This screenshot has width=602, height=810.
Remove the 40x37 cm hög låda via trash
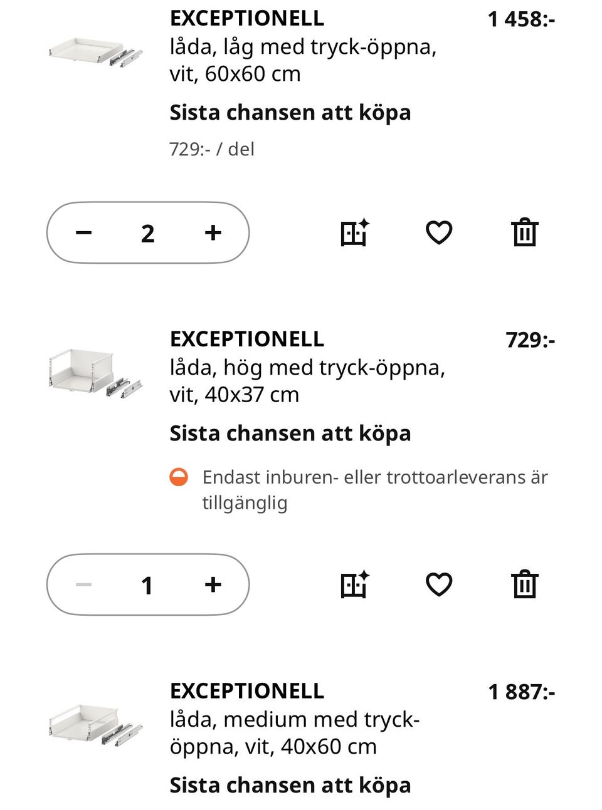524,584
